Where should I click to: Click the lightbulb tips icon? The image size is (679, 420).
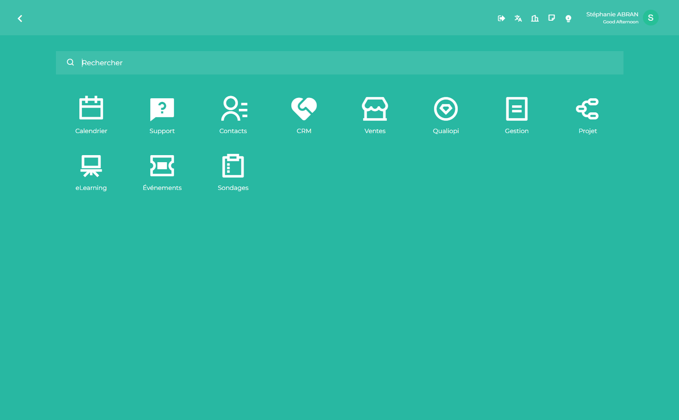568,18
